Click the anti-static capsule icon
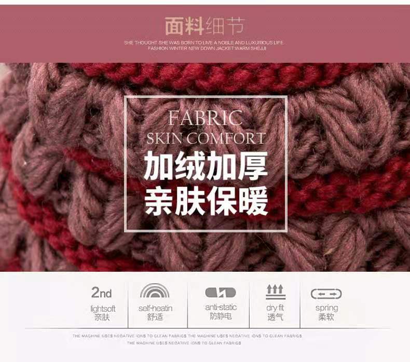The image size is (410, 362). [221, 293]
